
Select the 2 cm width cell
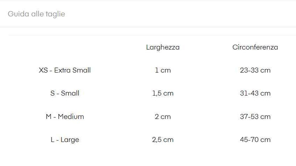pos(163,117)
